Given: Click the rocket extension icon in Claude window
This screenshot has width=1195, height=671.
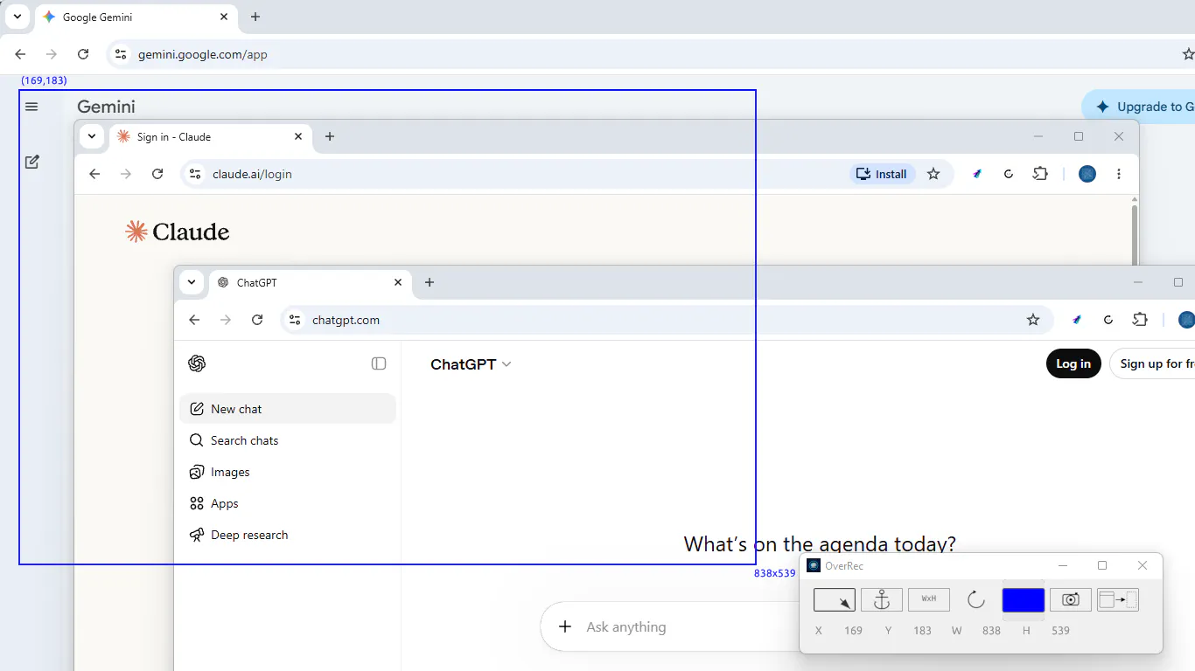Looking at the screenshot, I should 977,174.
